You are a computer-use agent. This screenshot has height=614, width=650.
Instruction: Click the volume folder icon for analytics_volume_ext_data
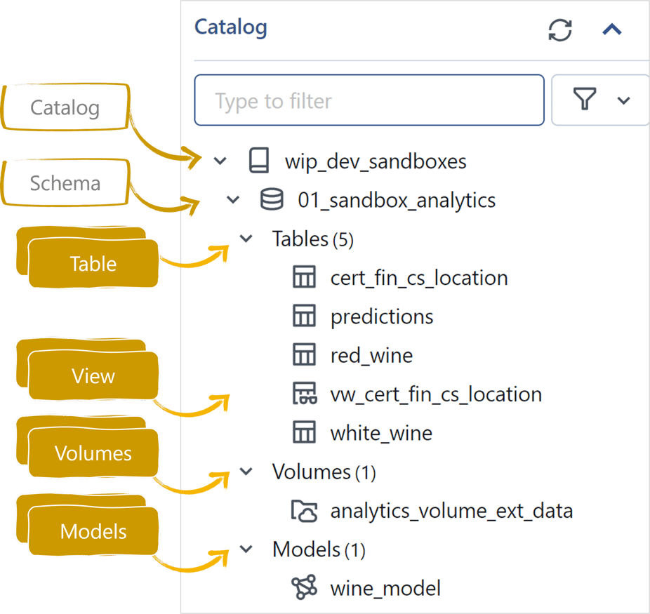coord(305,511)
